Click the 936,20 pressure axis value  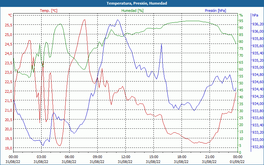pos(258,24)
